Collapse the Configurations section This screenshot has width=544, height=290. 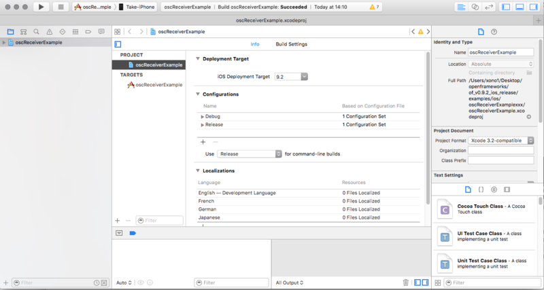click(x=197, y=94)
